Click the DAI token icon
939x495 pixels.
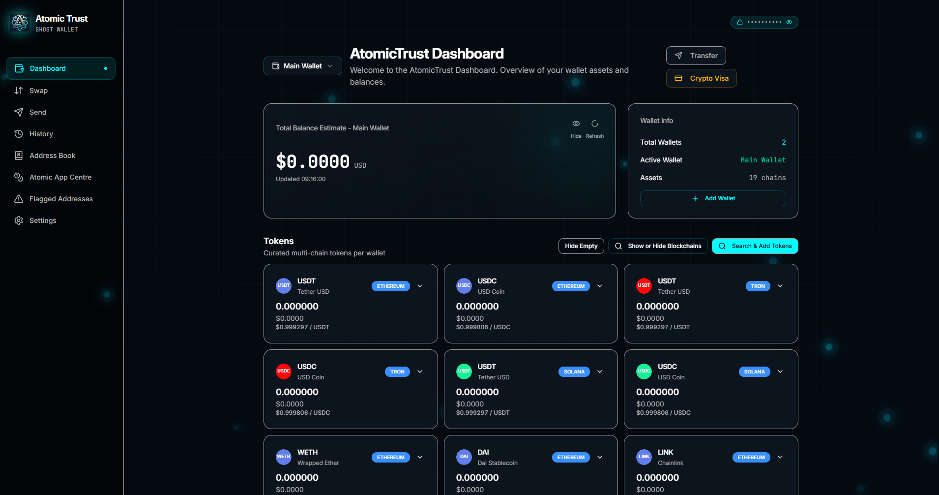(464, 457)
